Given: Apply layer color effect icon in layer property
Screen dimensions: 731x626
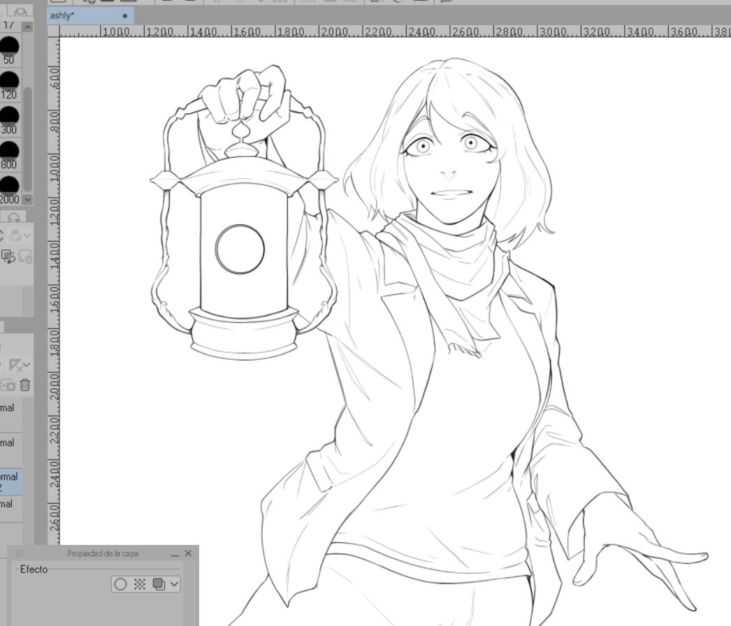Looking at the screenshot, I should (159, 584).
